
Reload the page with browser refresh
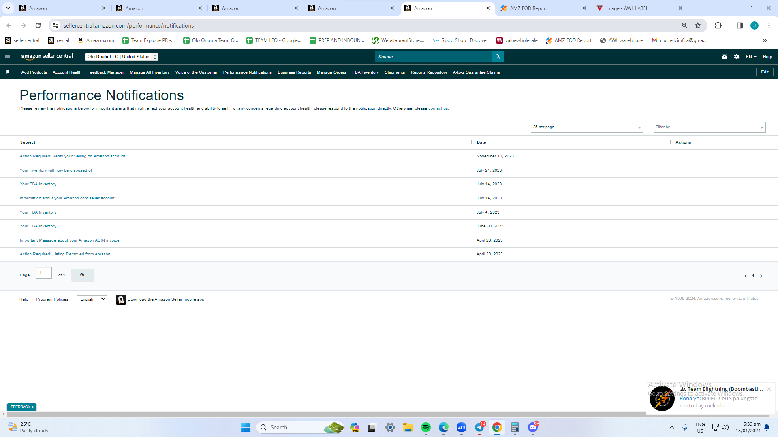[x=38, y=25]
